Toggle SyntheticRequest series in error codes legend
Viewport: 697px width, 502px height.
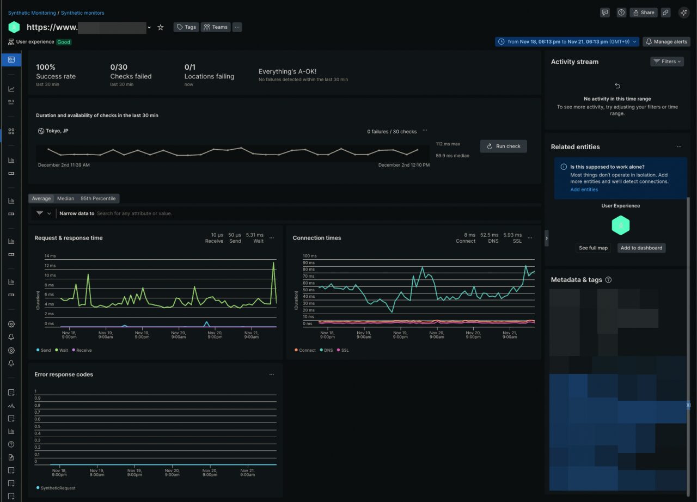pyautogui.click(x=58, y=488)
